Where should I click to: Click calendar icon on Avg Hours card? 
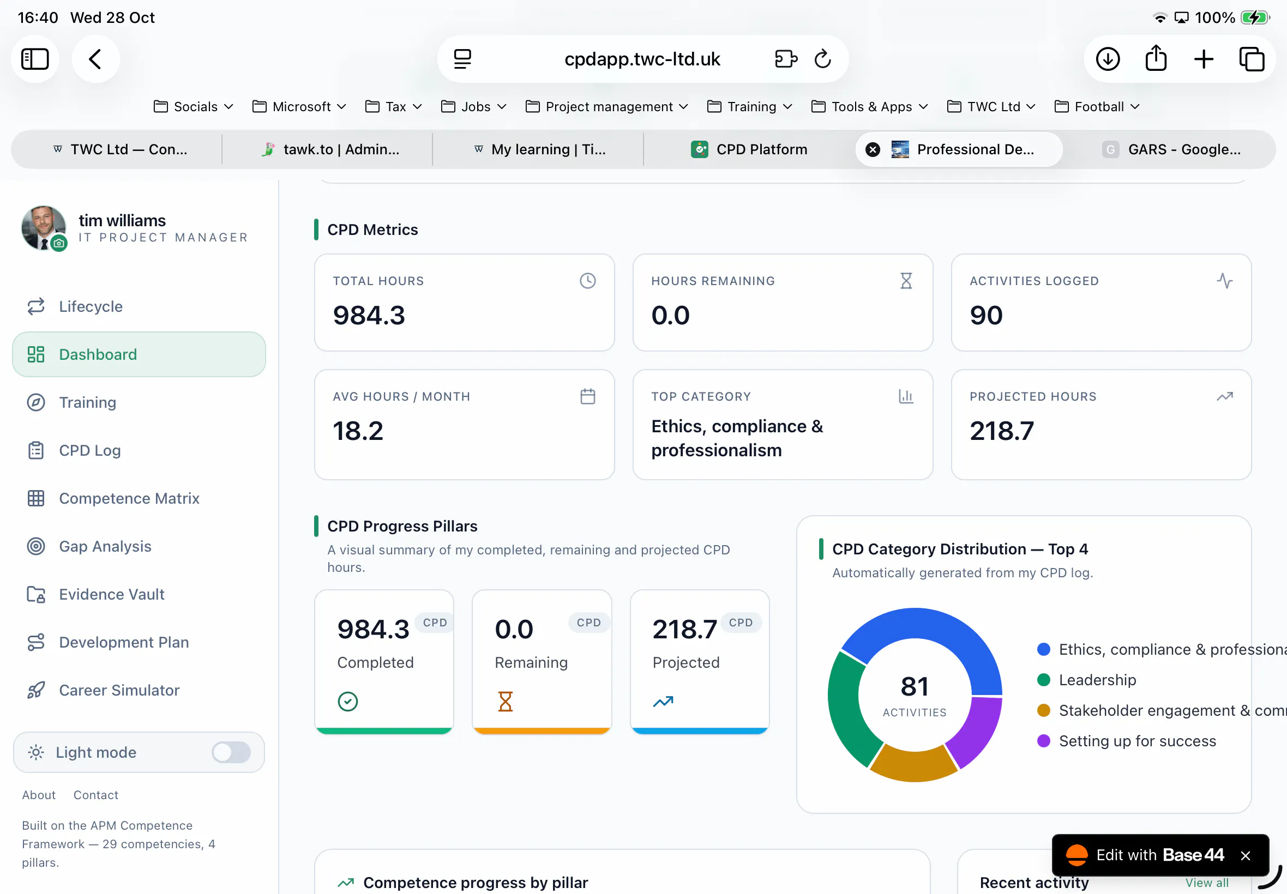[x=588, y=396]
